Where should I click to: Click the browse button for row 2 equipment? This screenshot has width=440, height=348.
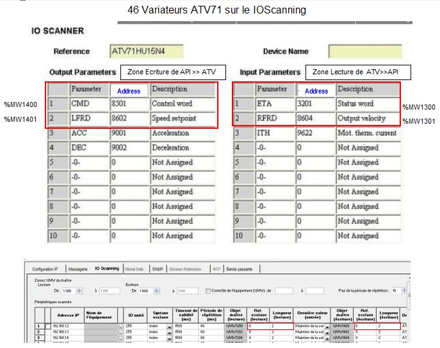(x=120, y=331)
